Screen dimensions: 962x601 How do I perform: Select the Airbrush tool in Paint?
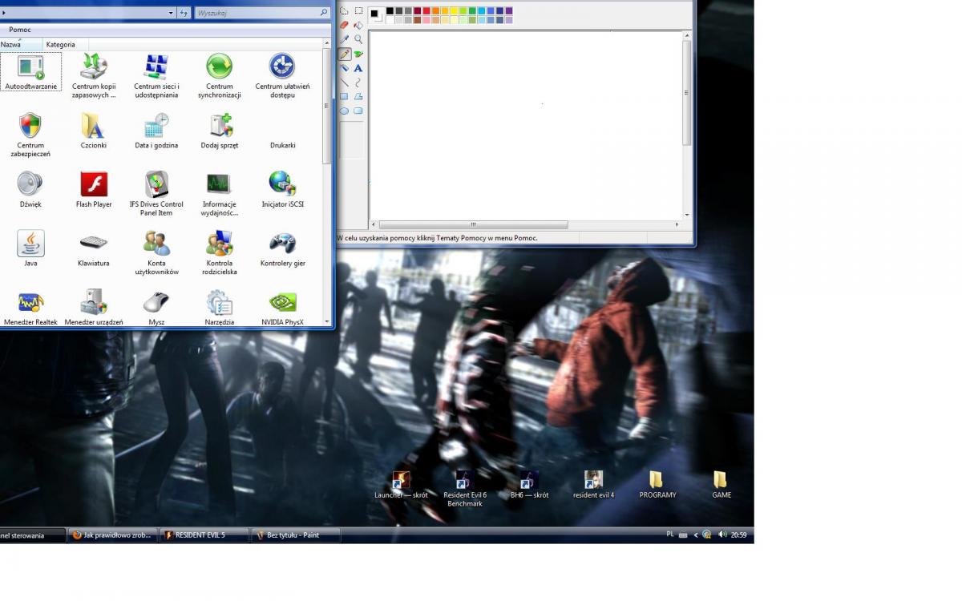pyautogui.click(x=345, y=68)
